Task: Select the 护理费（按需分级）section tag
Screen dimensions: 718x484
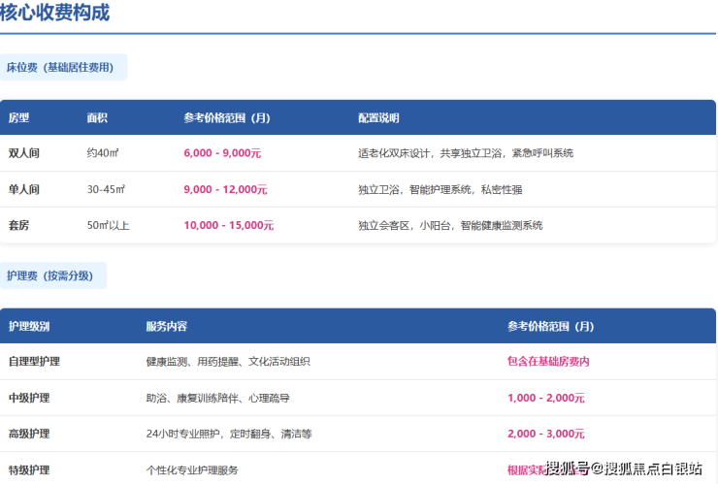Action: point(50,275)
